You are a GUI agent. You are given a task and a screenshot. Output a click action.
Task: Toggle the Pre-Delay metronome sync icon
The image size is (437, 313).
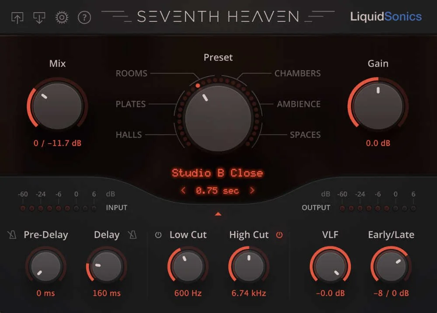(x=12, y=235)
